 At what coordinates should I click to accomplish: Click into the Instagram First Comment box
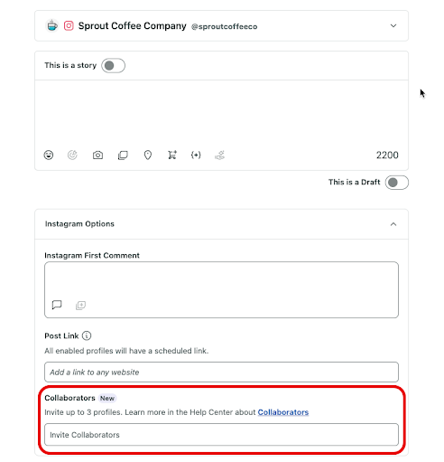point(221,279)
